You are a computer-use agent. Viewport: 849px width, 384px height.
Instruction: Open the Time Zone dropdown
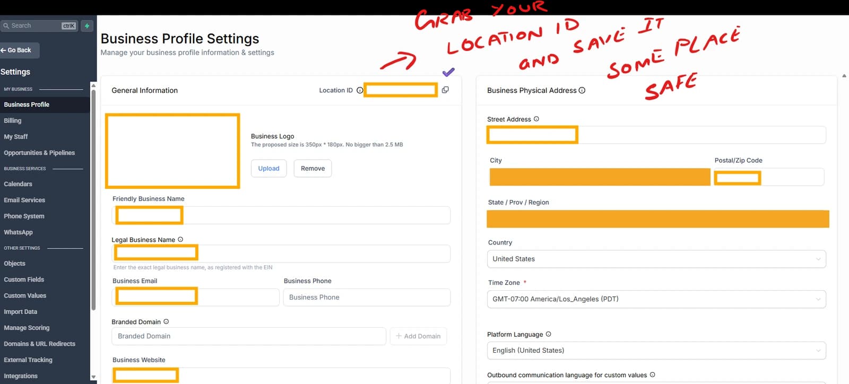pyautogui.click(x=656, y=299)
